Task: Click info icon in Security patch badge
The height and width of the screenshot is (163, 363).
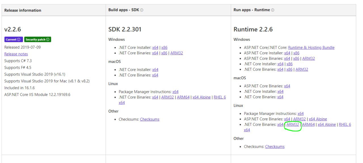Action: [x=48, y=40]
